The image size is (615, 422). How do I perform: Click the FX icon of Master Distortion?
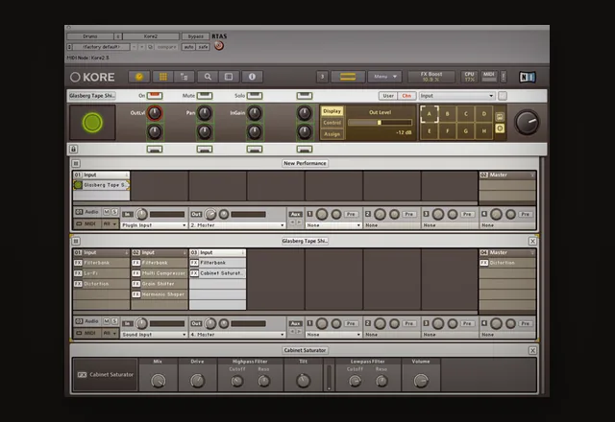tap(484, 263)
